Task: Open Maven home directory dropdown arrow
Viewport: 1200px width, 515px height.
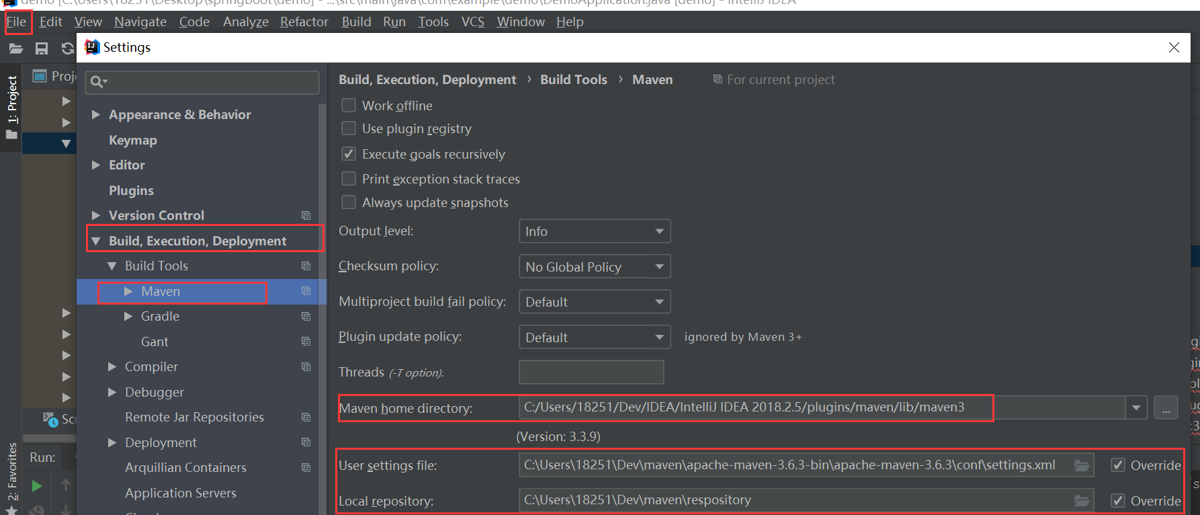Action: [x=1136, y=407]
